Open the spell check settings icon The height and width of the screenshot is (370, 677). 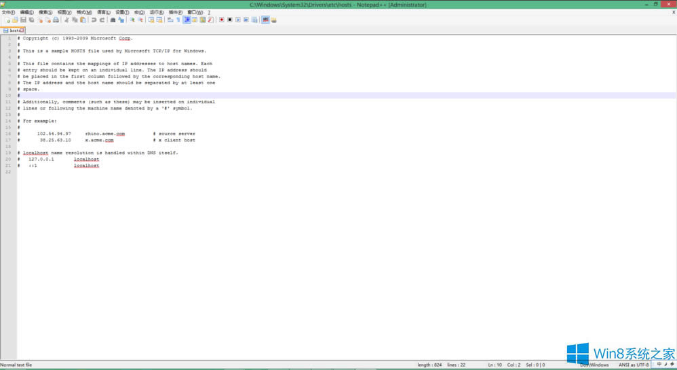coord(274,20)
